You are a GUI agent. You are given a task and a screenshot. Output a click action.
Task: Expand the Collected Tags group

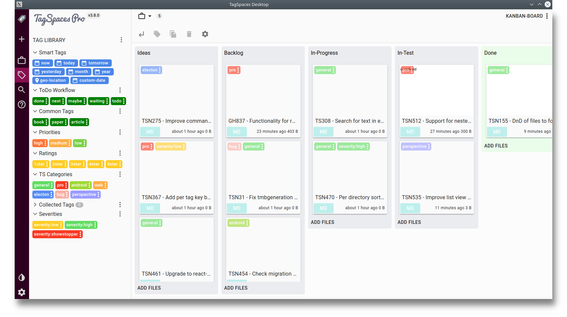tap(35, 205)
